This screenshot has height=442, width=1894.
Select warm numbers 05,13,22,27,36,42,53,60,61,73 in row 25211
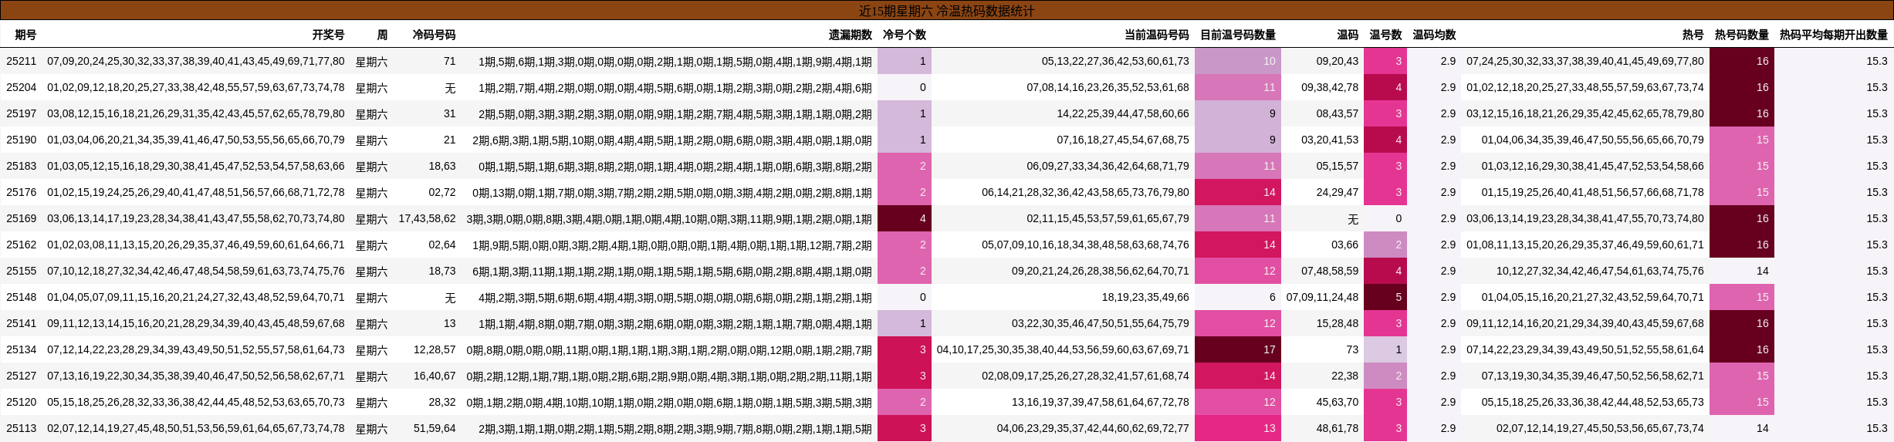click(1115, 61)
